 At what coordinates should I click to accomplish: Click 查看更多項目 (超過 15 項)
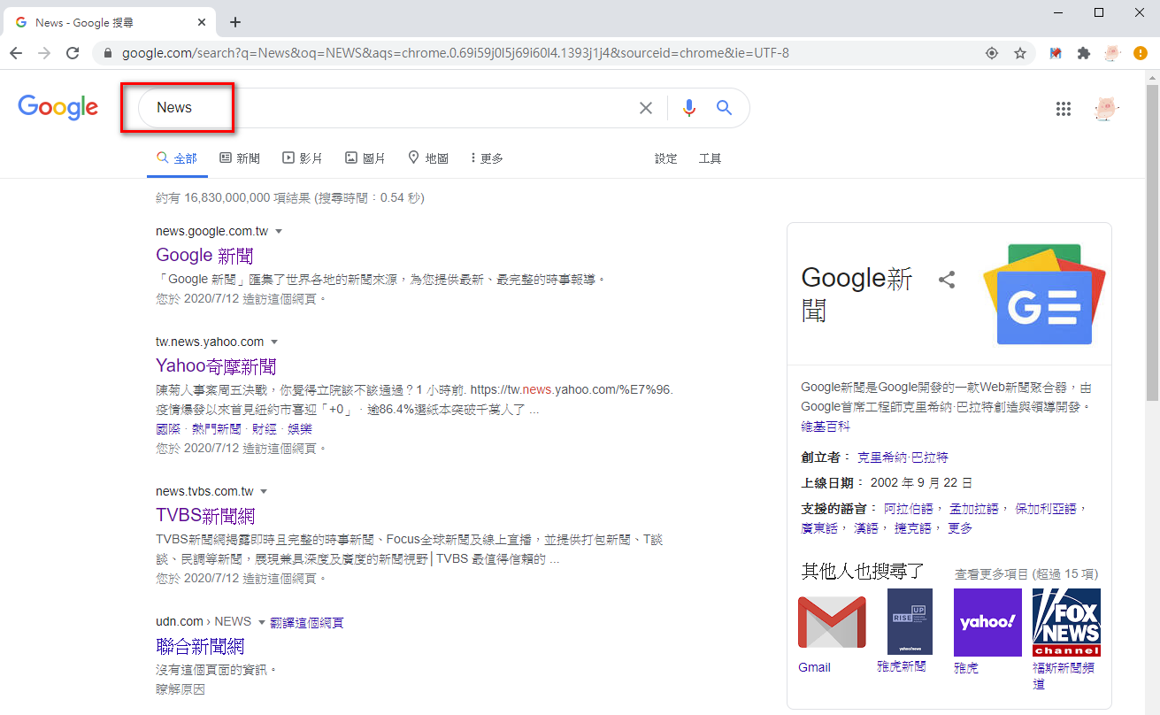(x=1026, y=574)
